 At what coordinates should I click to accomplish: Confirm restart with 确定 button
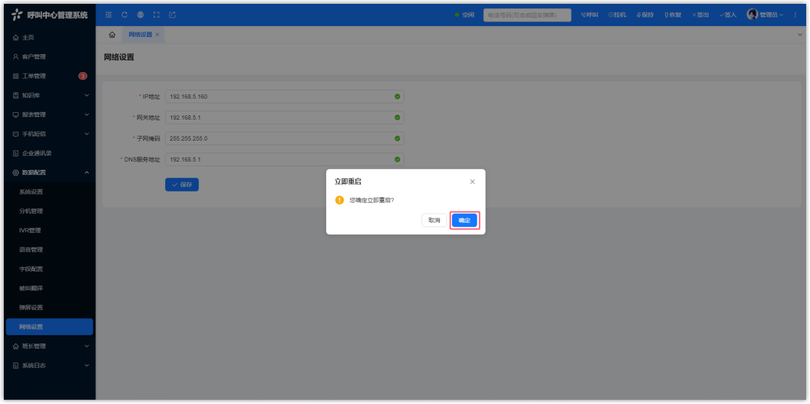tap(464, 220)
